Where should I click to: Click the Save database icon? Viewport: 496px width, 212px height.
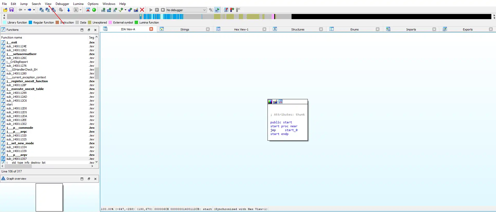click(11, 10)
